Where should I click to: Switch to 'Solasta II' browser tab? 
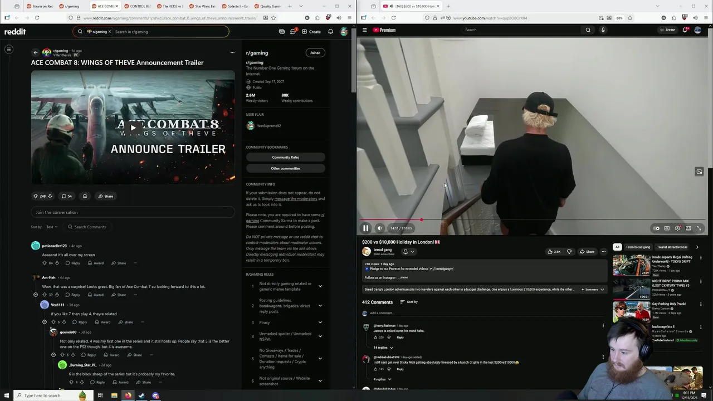pos(235,6)
